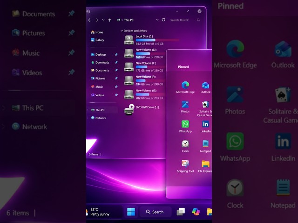Expand the Network tree node in Explorer sidebar

(x=88, y=118)
